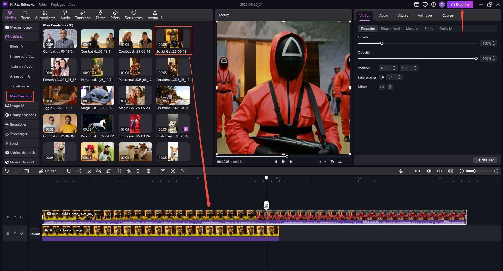Click the text icon in timeline toolbar

coord(79,171)
